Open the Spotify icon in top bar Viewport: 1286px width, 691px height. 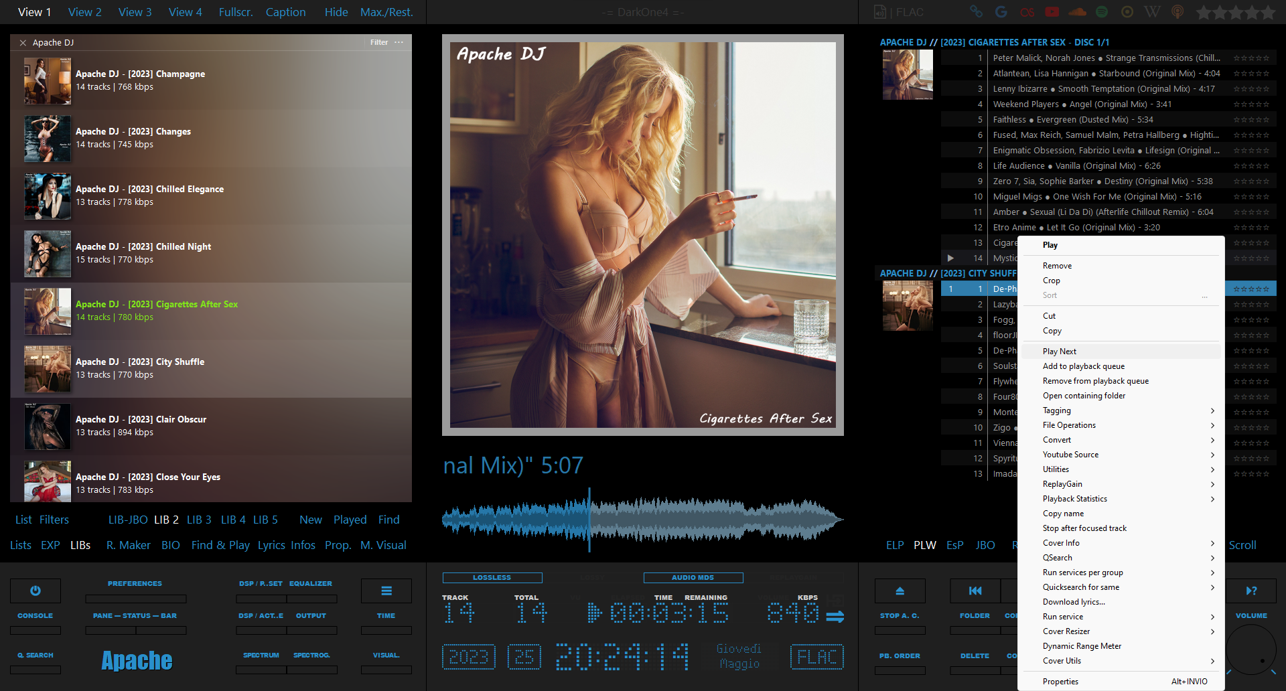1102,11
